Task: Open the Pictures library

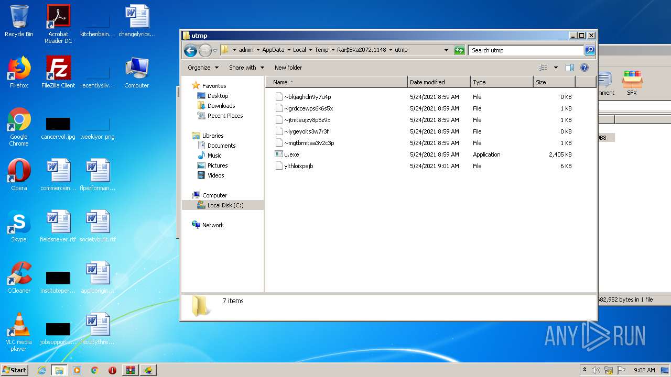Action: 217,165
